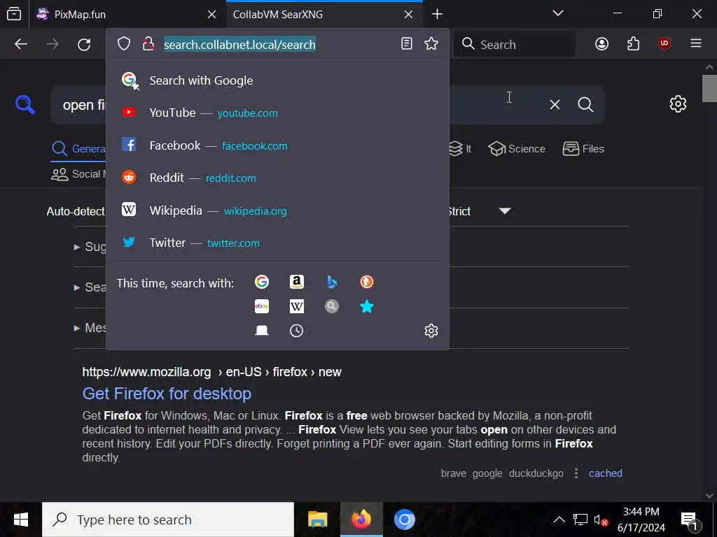Image resolution: width=717 pixels, height=537 pixels.
Task: Search this time with gray magnifier engine
Action: click(x=332, y=306)
